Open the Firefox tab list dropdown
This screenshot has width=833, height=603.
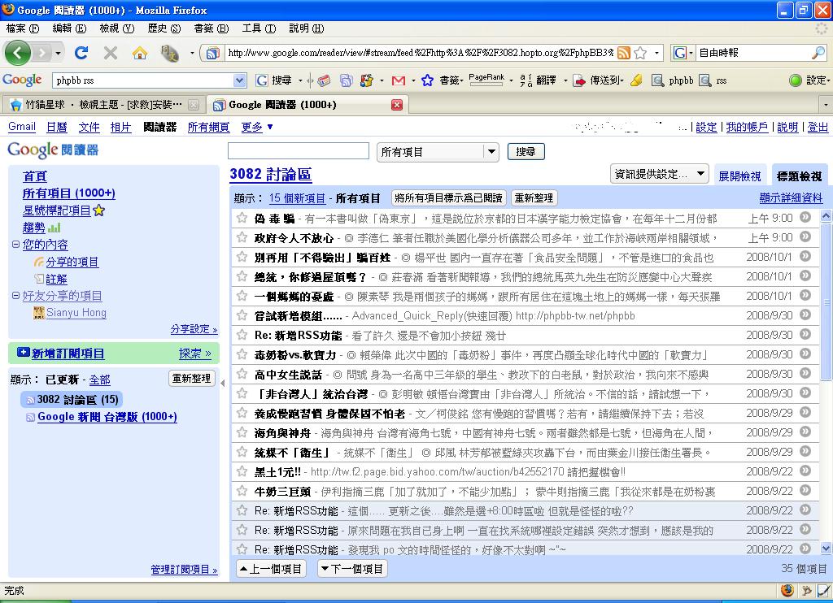pyautogui.click(x=826, y=105)
